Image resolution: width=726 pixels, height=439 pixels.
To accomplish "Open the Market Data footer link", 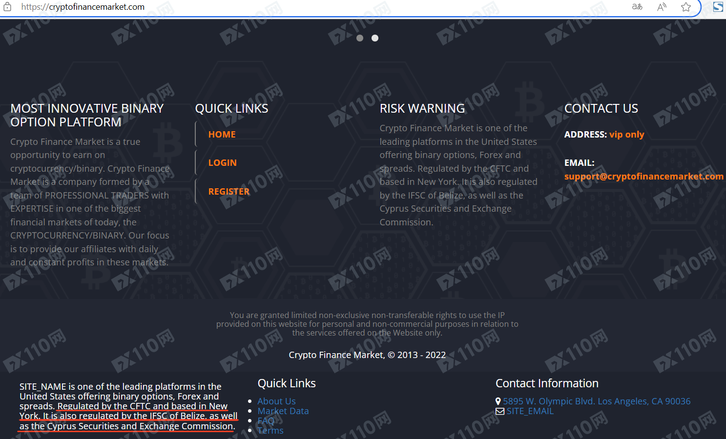I will (x=283, y=411).
